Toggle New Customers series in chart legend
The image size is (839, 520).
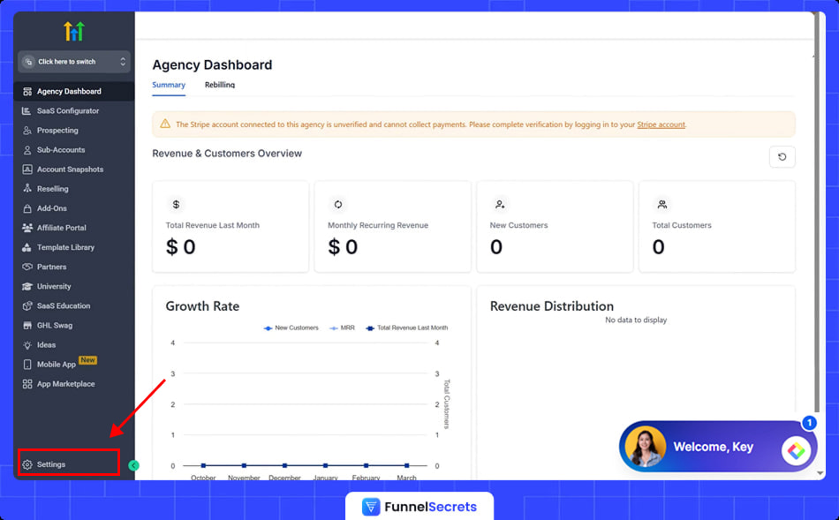click(291, 328)
